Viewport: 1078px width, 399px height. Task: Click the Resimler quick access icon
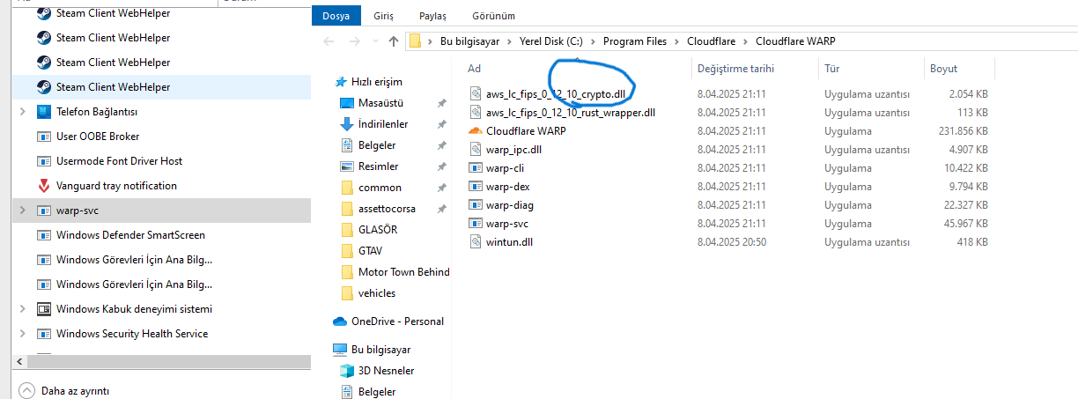tap(347, 166)
